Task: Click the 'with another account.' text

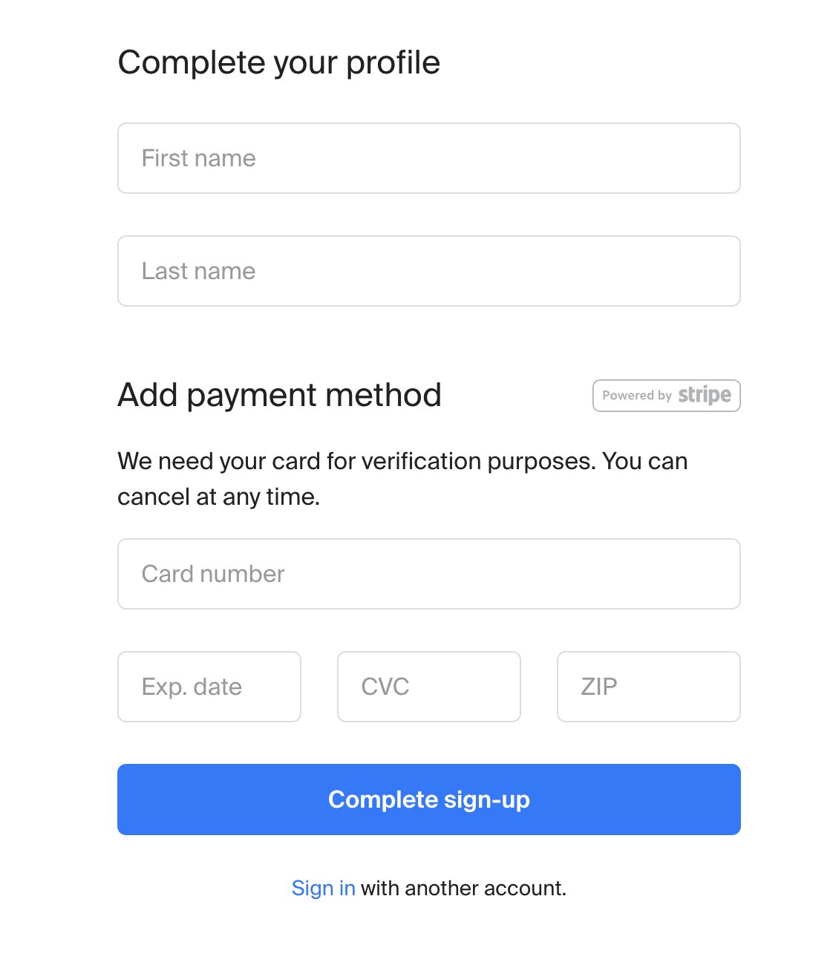Action: pos(463,888)
